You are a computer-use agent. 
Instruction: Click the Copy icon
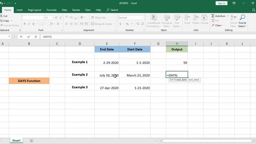(x=2, y=21)
